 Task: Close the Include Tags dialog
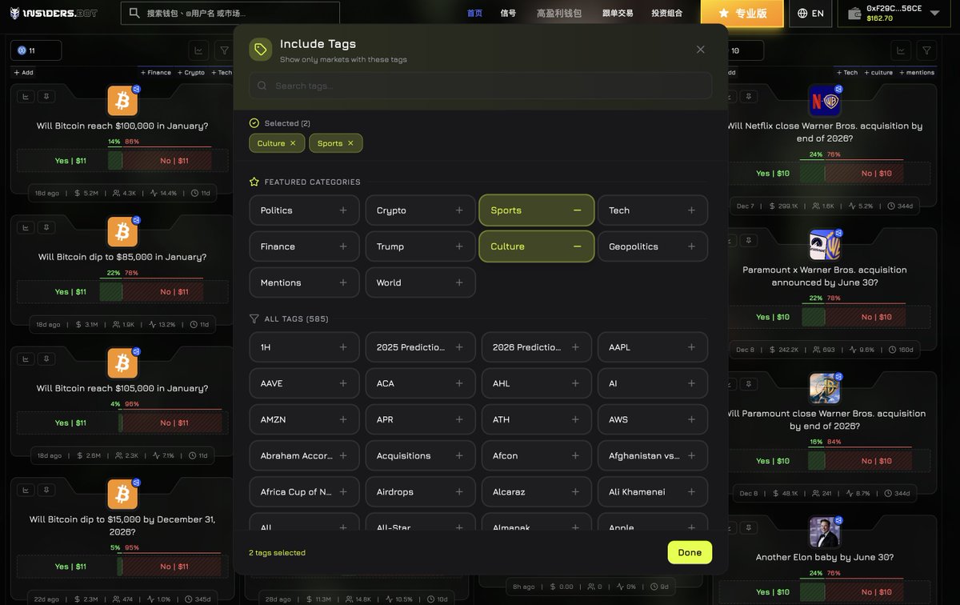click(x=701, y=49)
